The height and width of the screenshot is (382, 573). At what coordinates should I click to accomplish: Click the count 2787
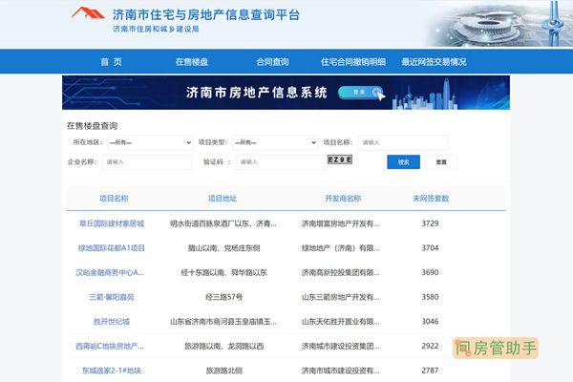click(430, 371)
